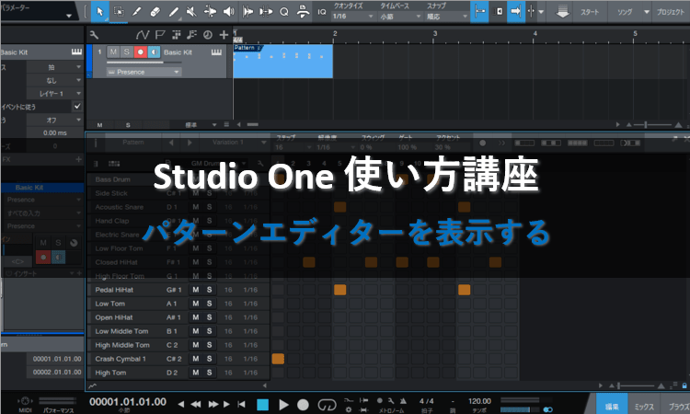Start playback with Play button
Image resolution: width=690 pixels, height=414 pixels.
(x=284, y=404)
